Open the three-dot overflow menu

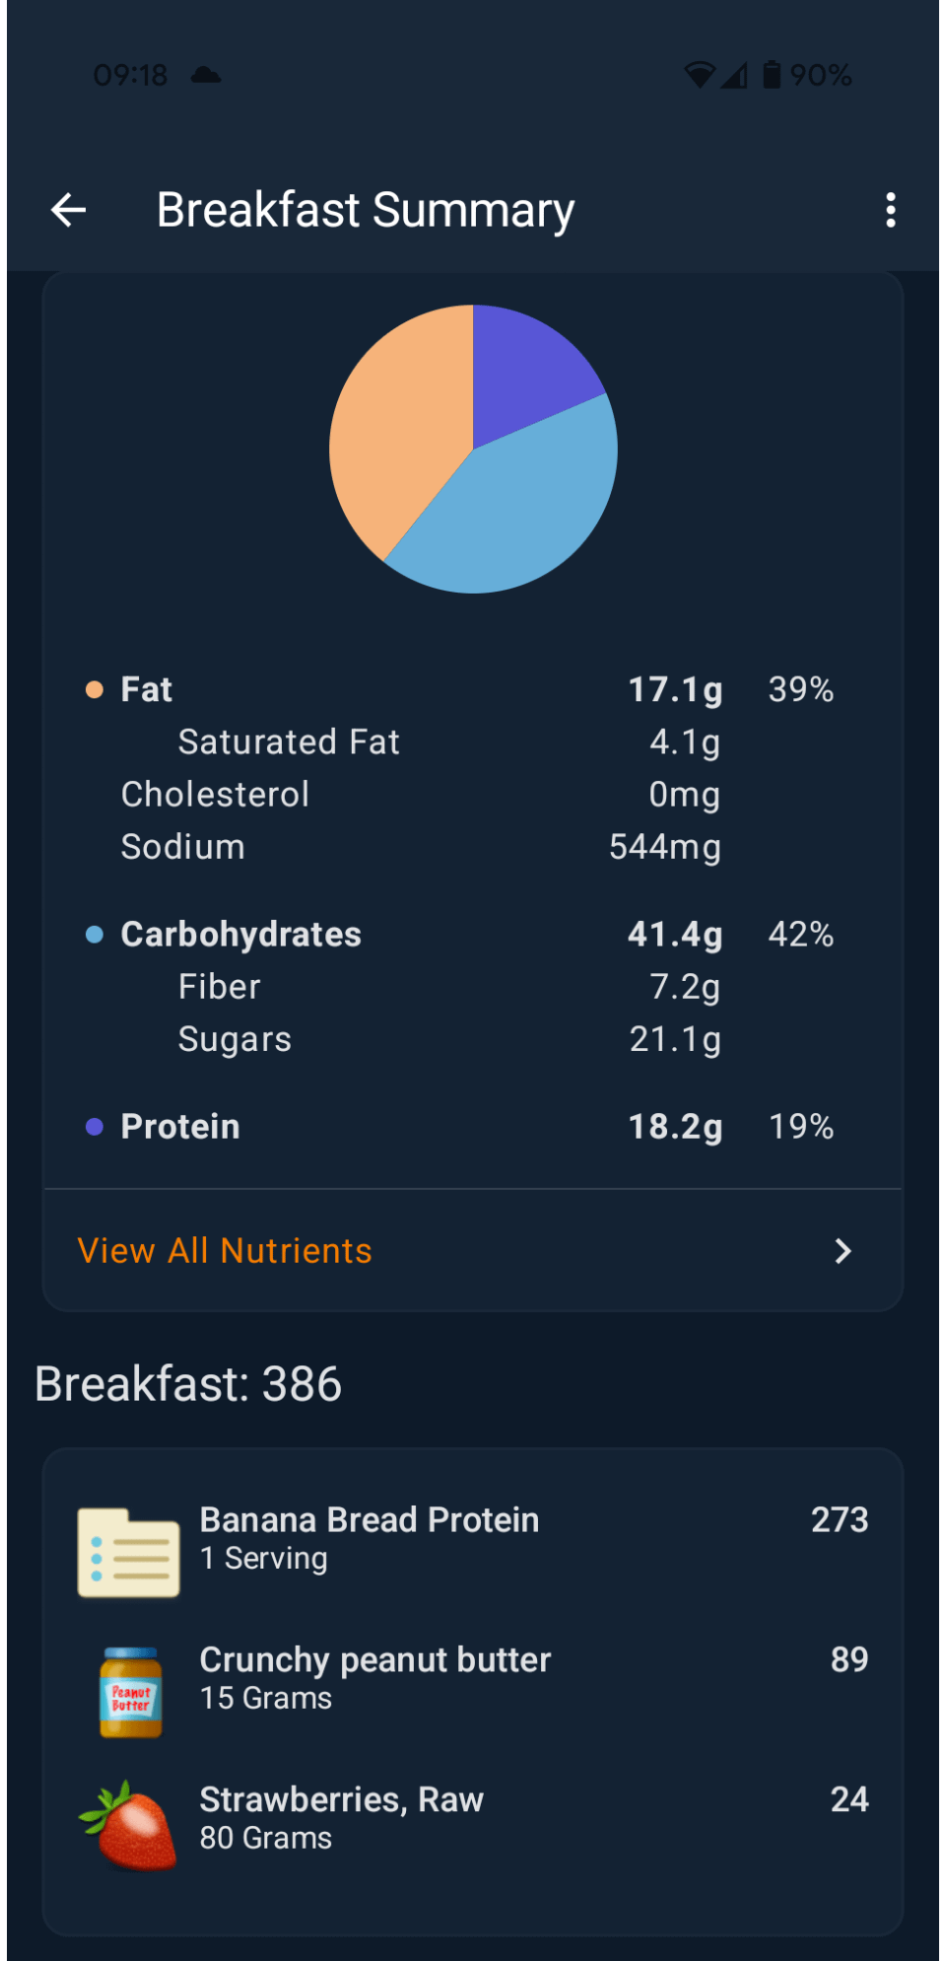click(x=891, y=210)
